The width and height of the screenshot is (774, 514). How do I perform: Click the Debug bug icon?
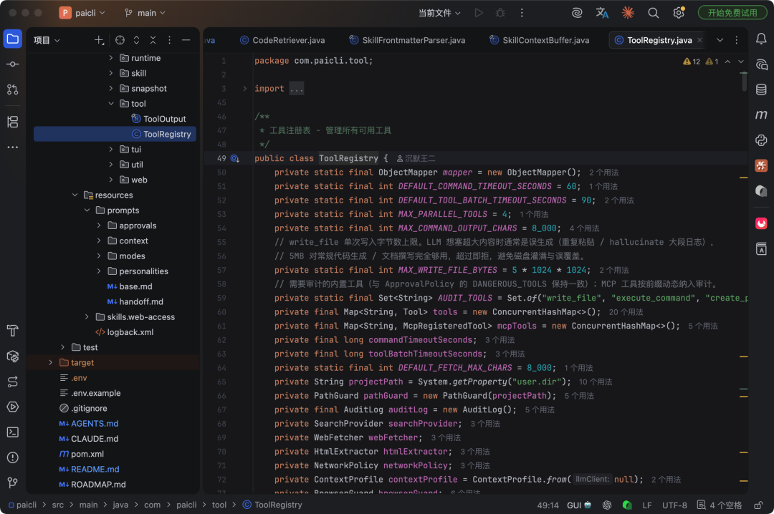[x=500, y=13]
